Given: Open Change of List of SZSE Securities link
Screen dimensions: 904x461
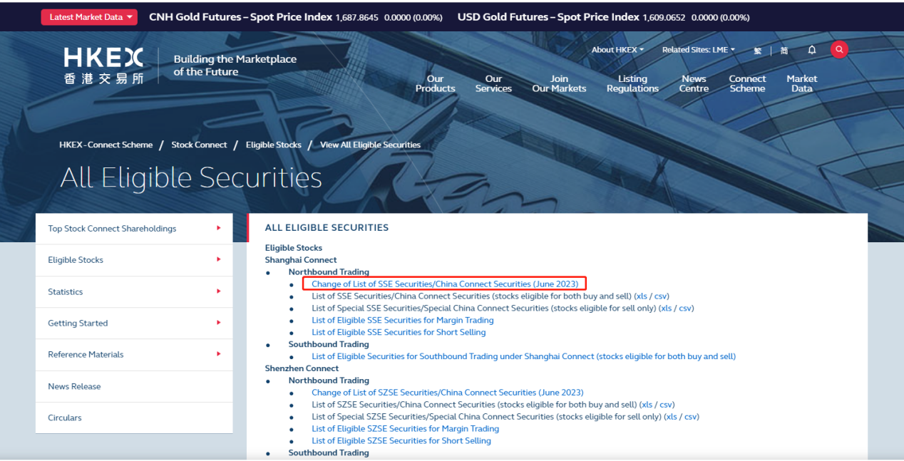Looking at the screenshot, I should pyautogui.click(x=447, y=393).
